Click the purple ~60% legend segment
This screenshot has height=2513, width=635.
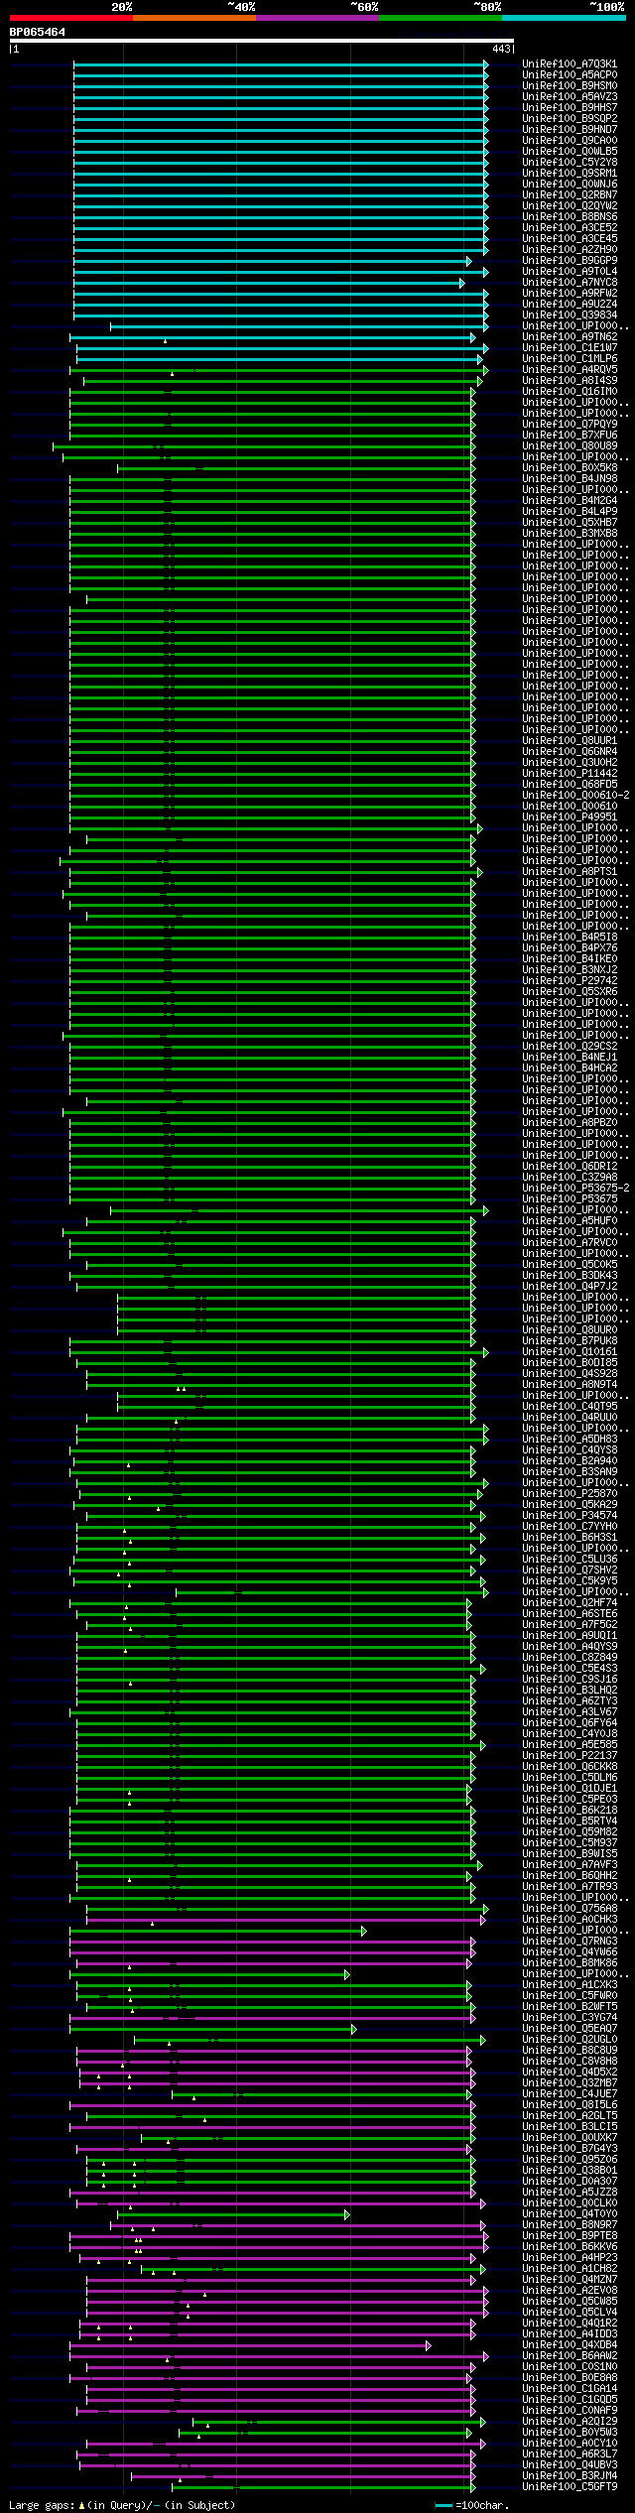click(317, 18)
